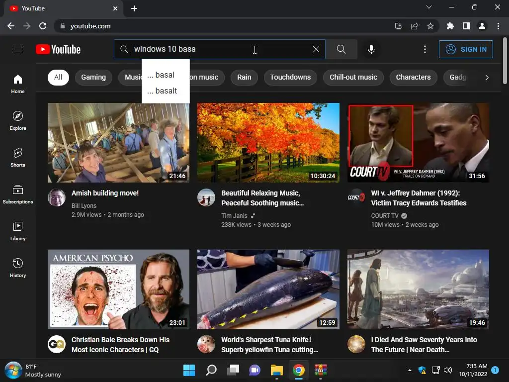Open the autumn trees relaxing music thumbnail
Screen dimensions: 509x382
point(268,143)
